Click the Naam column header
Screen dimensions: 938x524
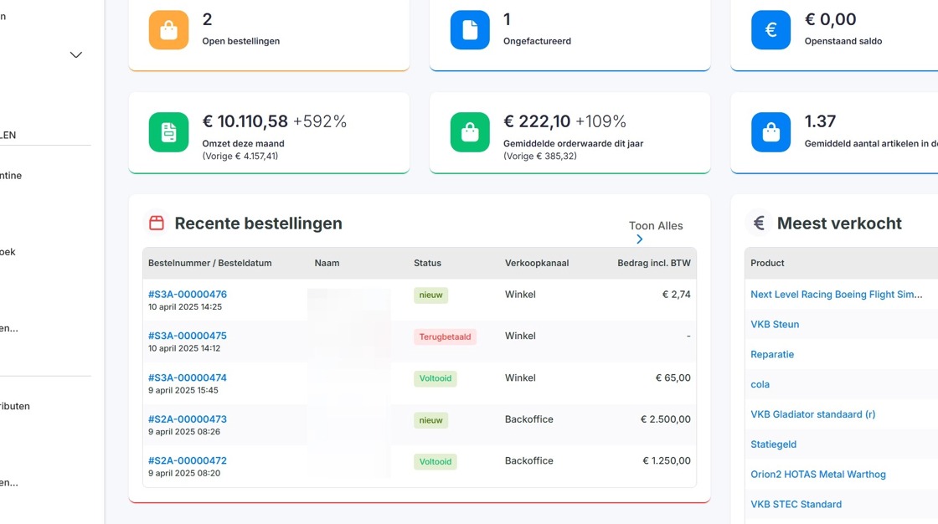(x=327, y=263)
